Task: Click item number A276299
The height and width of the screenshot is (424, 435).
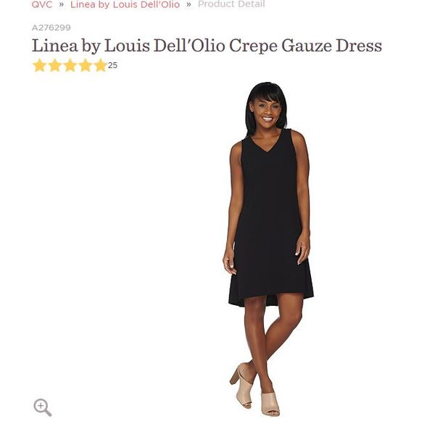Action: 51,28
